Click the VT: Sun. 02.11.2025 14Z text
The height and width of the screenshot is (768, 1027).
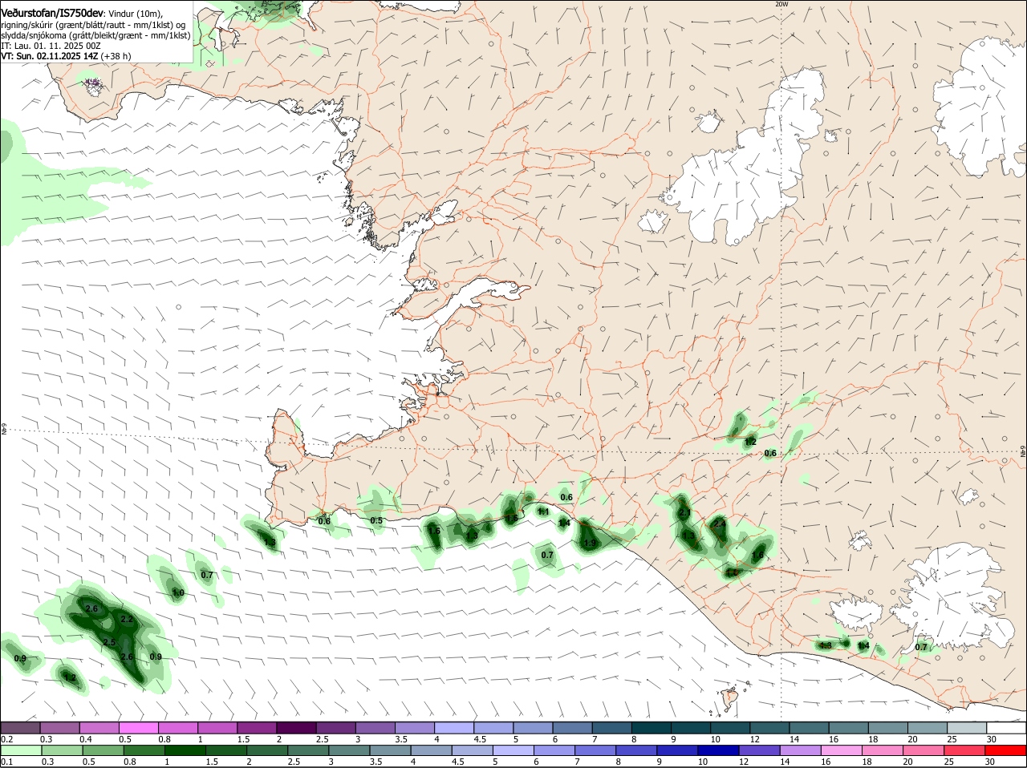pyautogui.click(x=49, y=56)
